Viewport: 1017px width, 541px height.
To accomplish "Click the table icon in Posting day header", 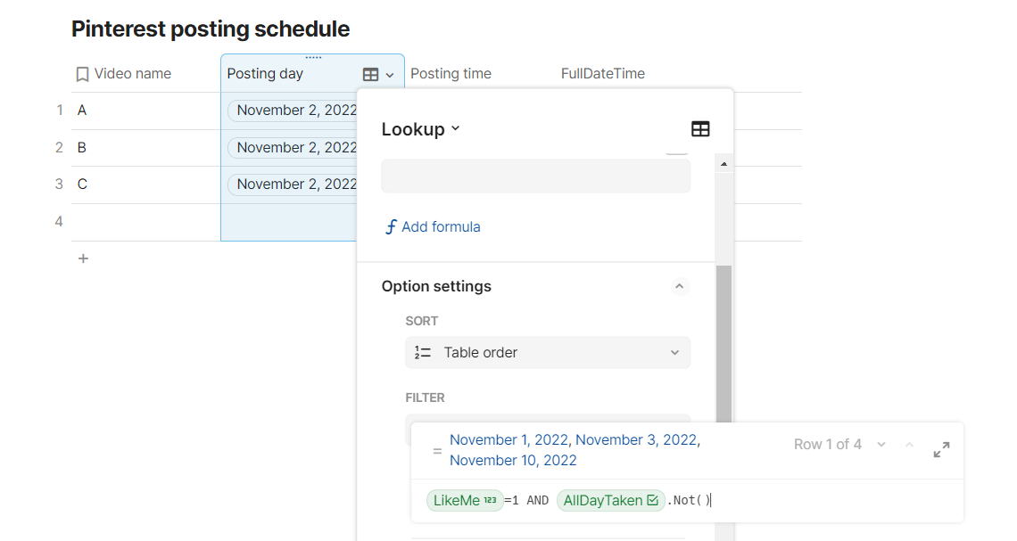I will [371, 75].
